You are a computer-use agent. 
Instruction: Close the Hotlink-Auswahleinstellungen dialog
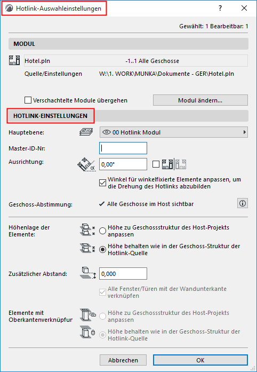[244, 9]
